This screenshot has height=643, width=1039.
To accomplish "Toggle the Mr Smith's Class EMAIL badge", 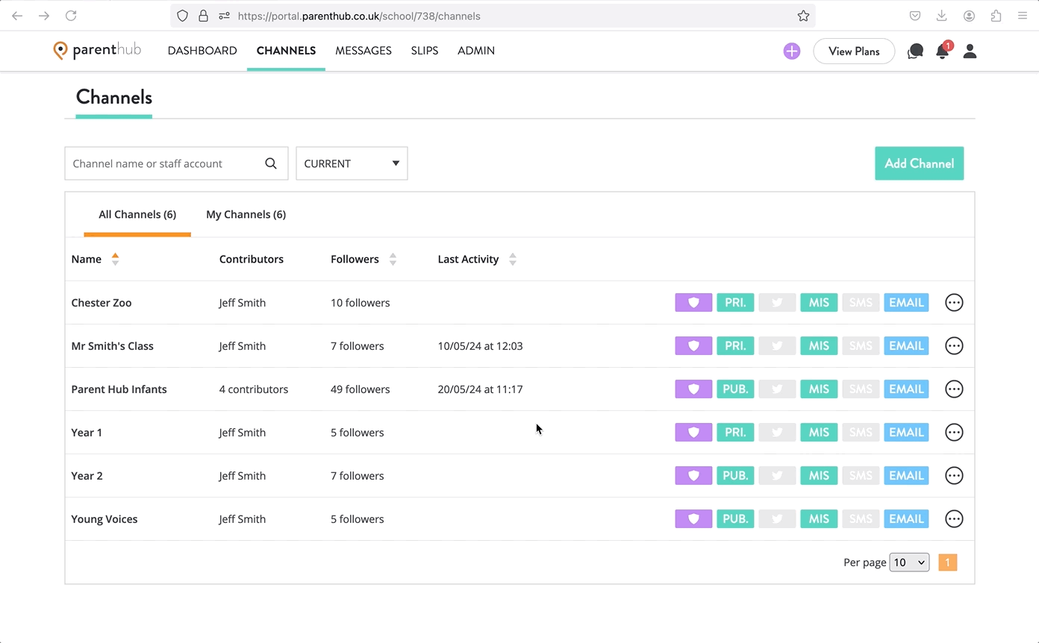I will click(x=906, y=346).
